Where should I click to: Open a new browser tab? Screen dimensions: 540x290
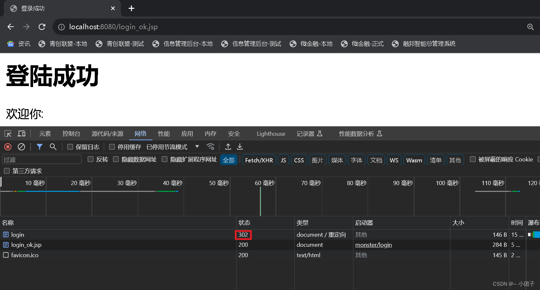[131, 8]
